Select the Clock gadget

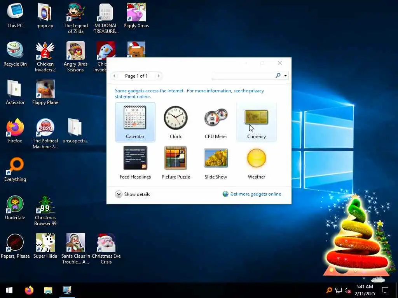click(176, 122)
